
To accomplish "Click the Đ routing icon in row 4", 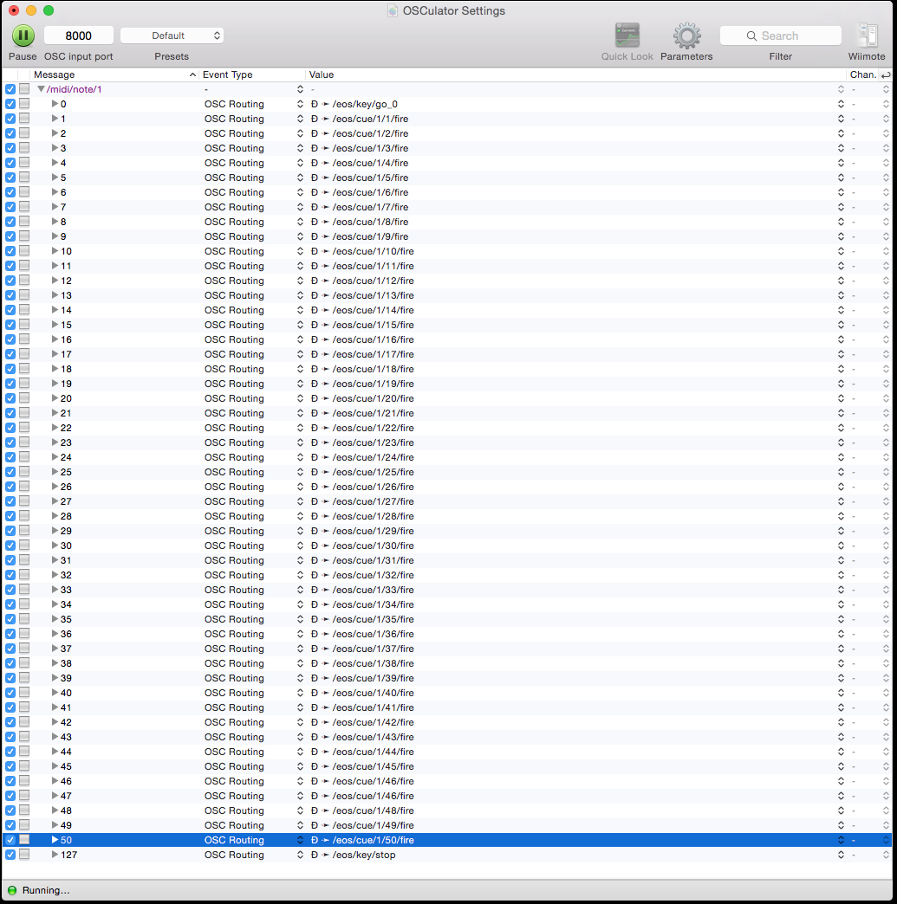I will coord(315,163).
